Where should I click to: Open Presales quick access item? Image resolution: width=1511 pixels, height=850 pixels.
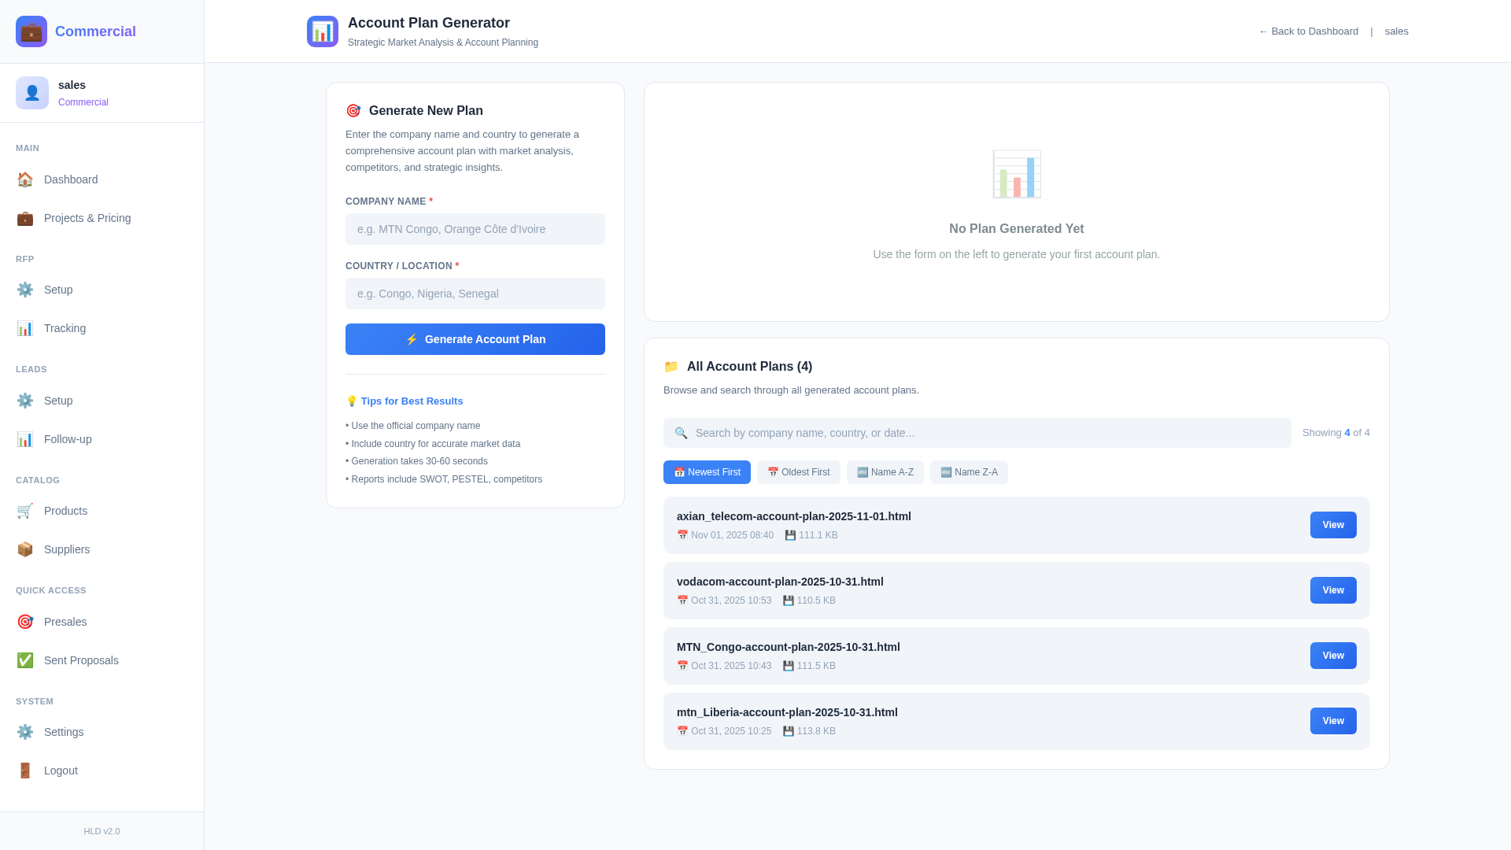click(102, 622)
